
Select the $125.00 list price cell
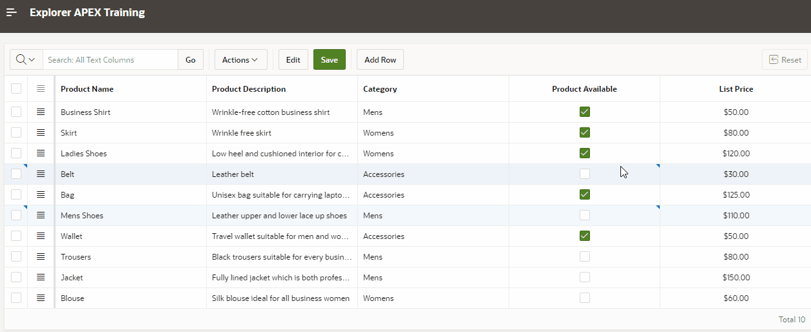point(735,194)
